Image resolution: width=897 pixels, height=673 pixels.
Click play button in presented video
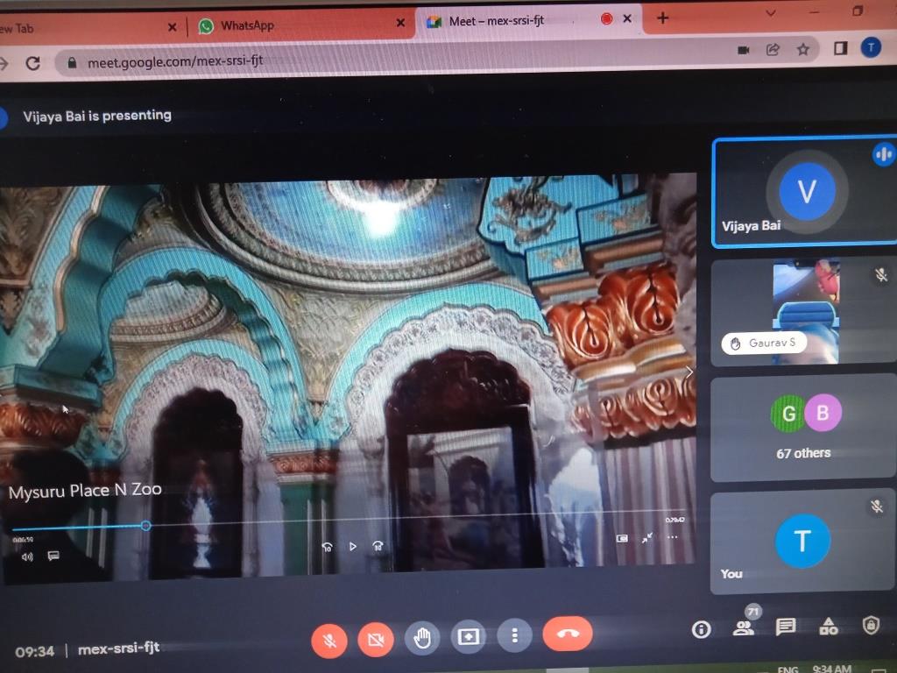click(x=352, y=547)
